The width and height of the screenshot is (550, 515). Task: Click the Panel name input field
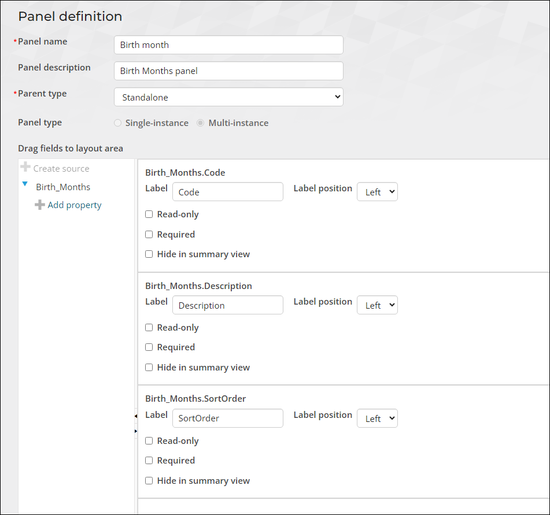[228, 45]
